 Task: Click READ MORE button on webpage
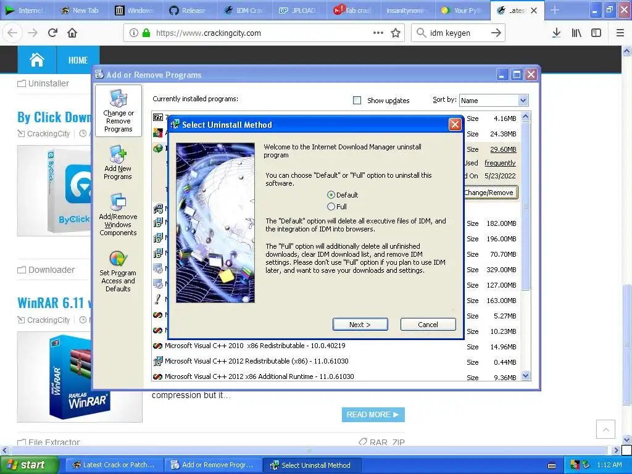pyautogui.click(x=373, y=414)
